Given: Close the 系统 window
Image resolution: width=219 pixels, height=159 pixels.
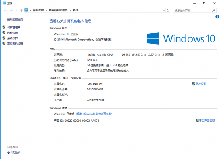Looking at the screenshot, I should [214, 3].
